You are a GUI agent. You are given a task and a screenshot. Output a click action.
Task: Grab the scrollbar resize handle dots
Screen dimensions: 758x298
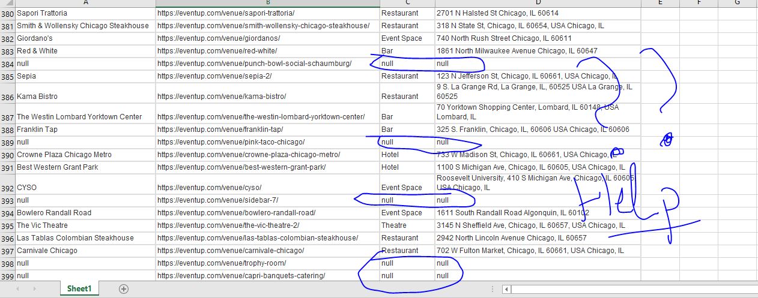click(x=494, y=289)
